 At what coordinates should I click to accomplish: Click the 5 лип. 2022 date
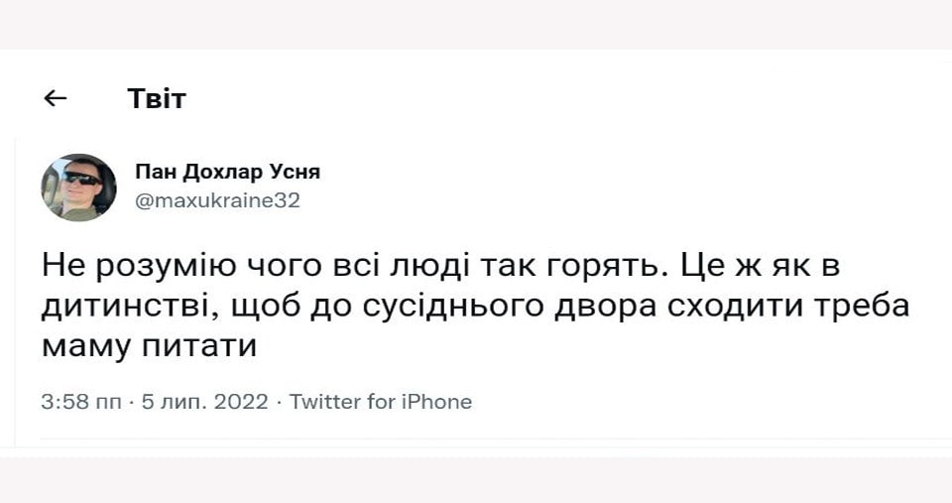[x=204, y=402]
